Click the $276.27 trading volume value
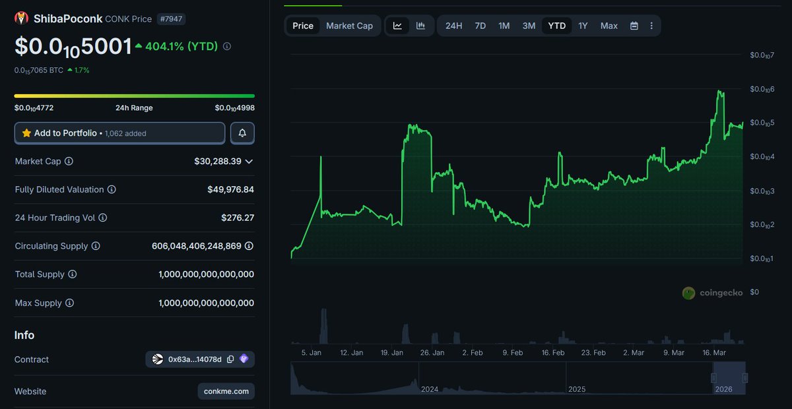Screen dimensions: 792x409 [238, 218]
